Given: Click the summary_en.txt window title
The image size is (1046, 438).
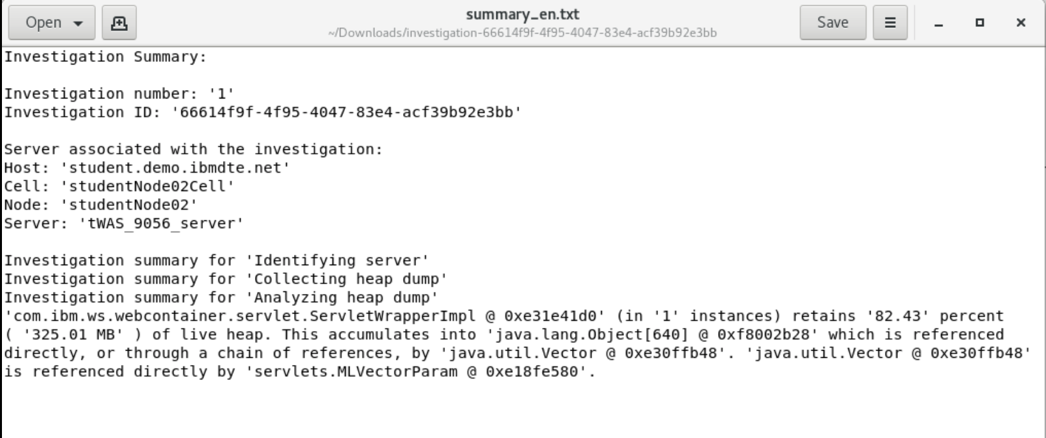Looking at the screenshot, I should [x=522, y=14].
